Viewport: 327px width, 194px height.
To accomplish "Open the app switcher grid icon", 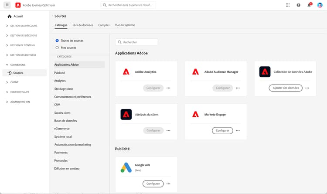I will coord(288,5).
